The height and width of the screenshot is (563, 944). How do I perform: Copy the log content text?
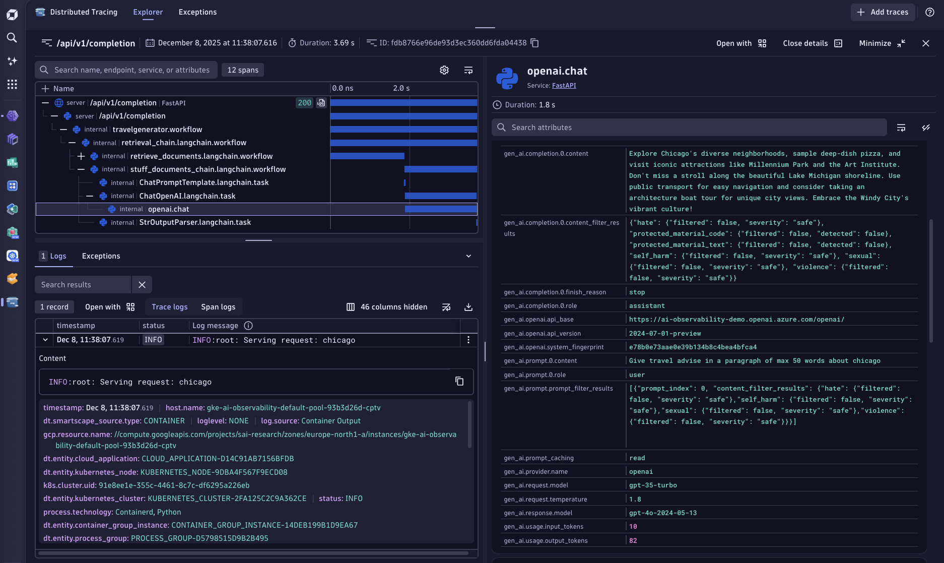pyautogui.click(x=459, y=382)
